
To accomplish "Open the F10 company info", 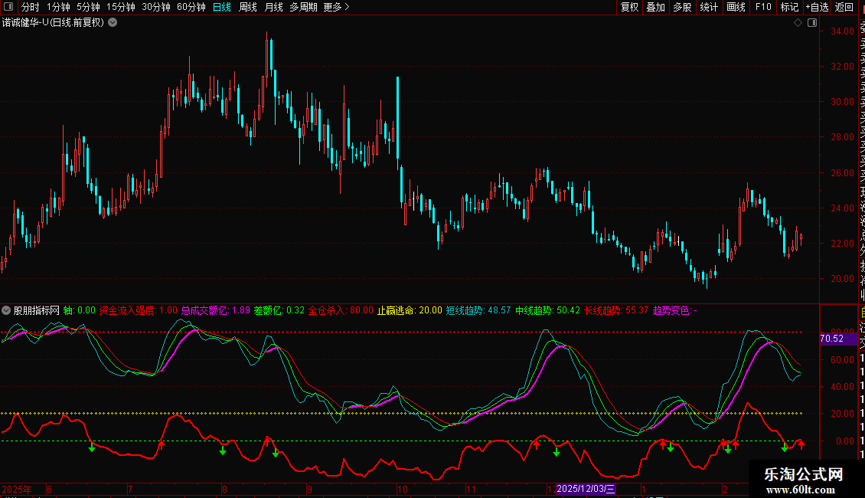I will tap(763, 7).
